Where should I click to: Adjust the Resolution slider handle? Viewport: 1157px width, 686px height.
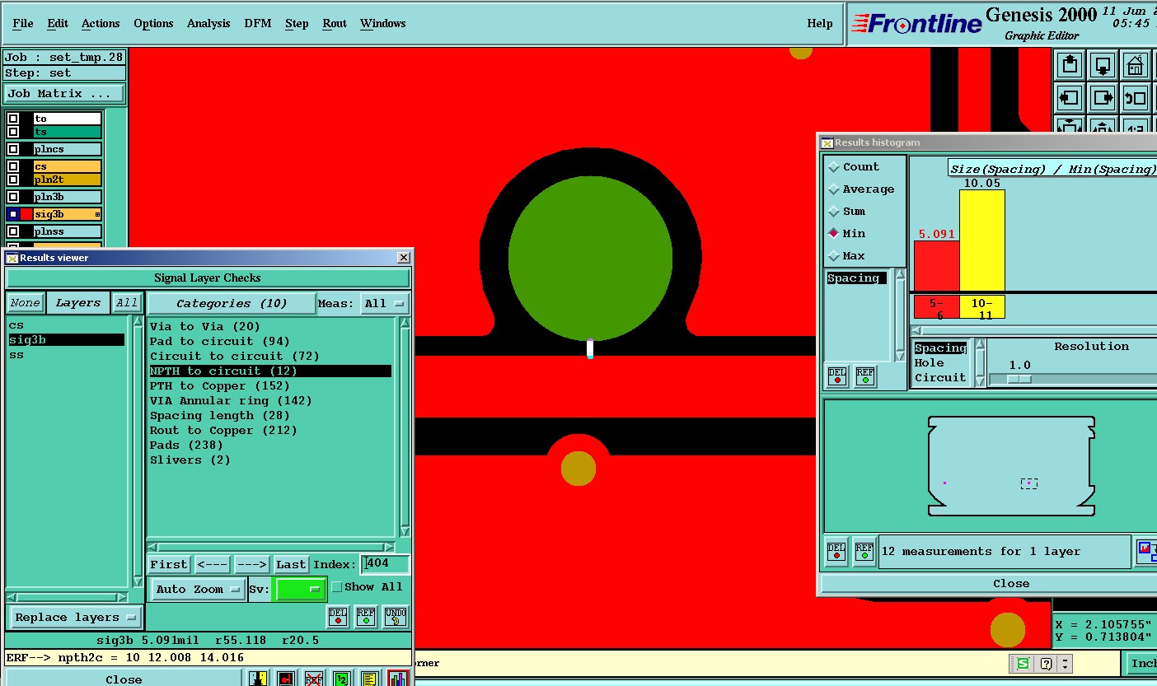point(1019,379)
